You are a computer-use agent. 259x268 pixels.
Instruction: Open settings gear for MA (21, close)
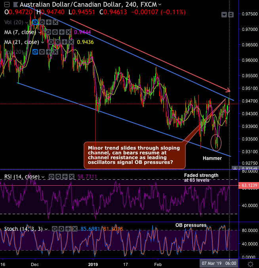tap(57, 42)
